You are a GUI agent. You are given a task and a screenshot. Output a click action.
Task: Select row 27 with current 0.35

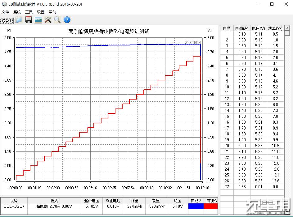(252, 187)
